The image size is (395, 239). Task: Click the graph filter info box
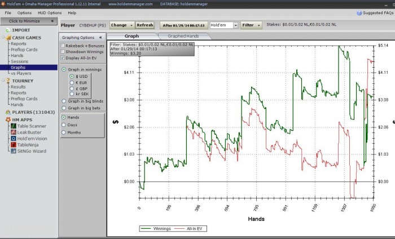[x=152, y=49]
